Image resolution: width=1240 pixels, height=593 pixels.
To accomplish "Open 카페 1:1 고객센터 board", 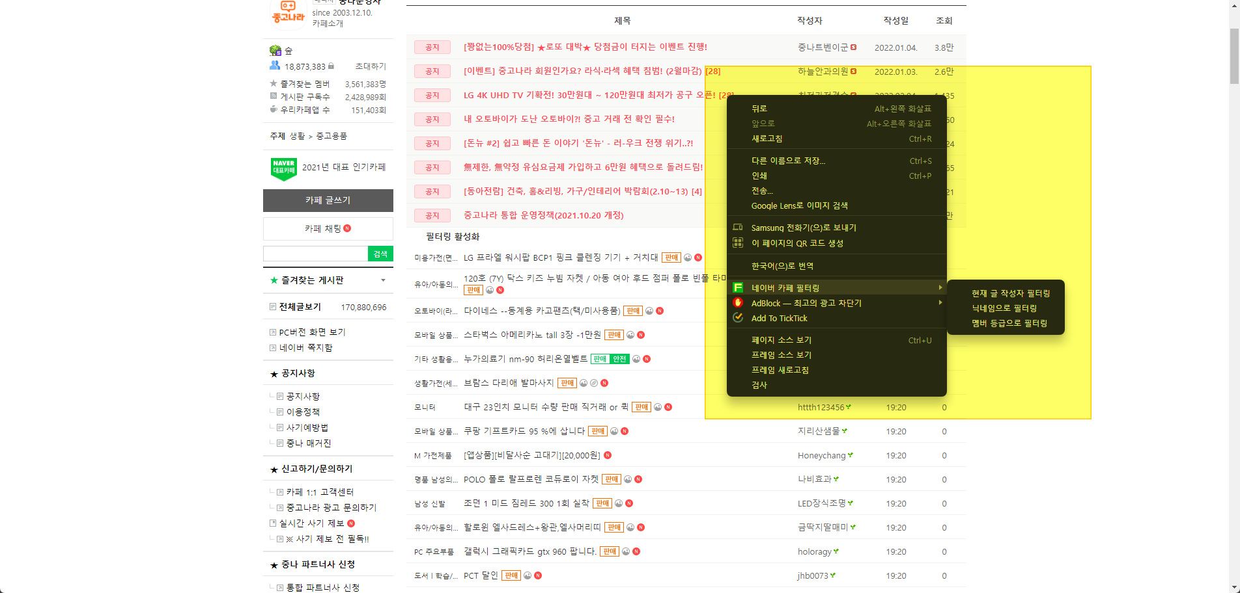I will 320,492.
